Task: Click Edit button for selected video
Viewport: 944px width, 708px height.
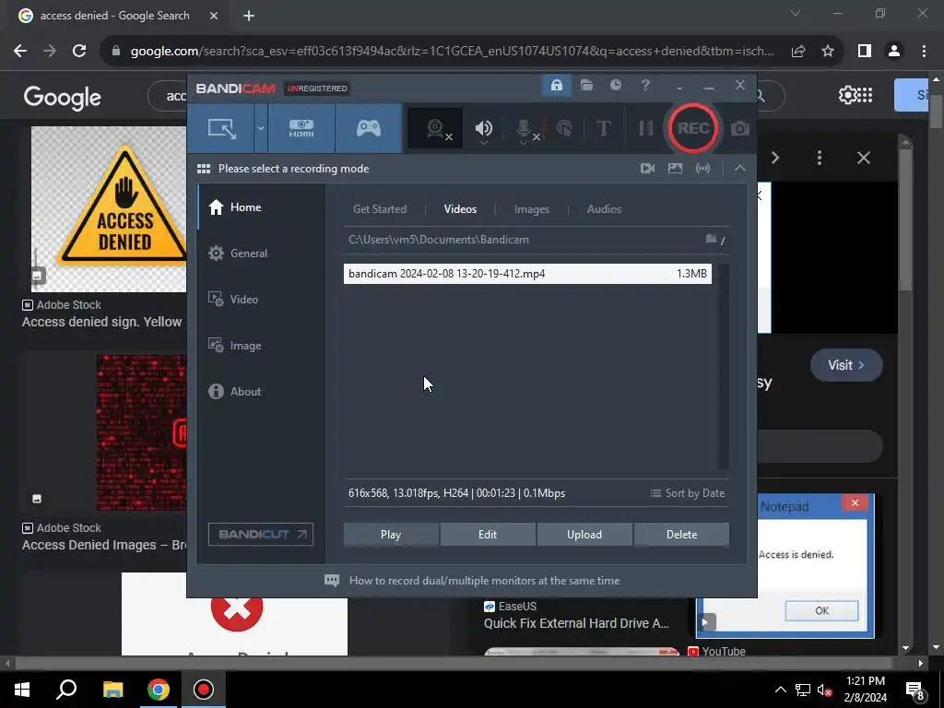Action: 488,535
